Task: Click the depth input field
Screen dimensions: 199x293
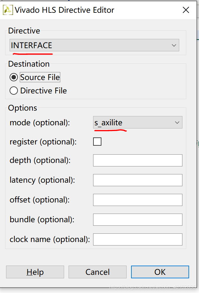Action: (x=138, y=160)
